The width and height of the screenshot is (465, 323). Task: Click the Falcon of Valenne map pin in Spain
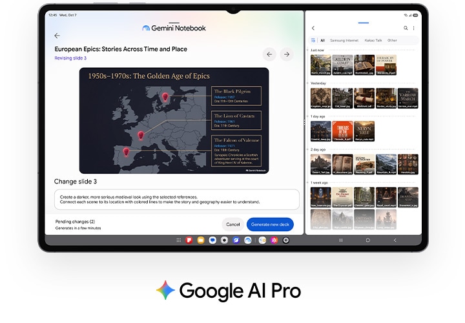pyautogui.click(x=127, y=152)
